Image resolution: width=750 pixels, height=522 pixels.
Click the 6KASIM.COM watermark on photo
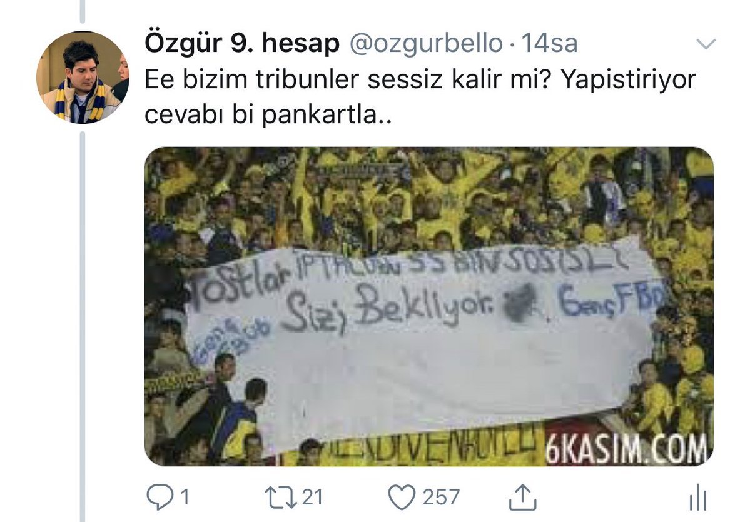626,449
